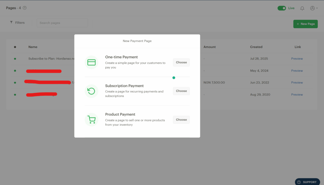Open the Filters option

click(x=17, y=22)
